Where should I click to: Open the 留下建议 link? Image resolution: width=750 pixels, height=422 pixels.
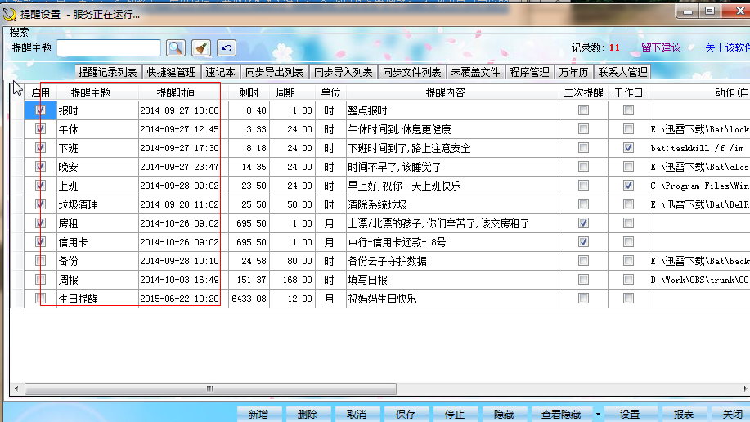661,48
